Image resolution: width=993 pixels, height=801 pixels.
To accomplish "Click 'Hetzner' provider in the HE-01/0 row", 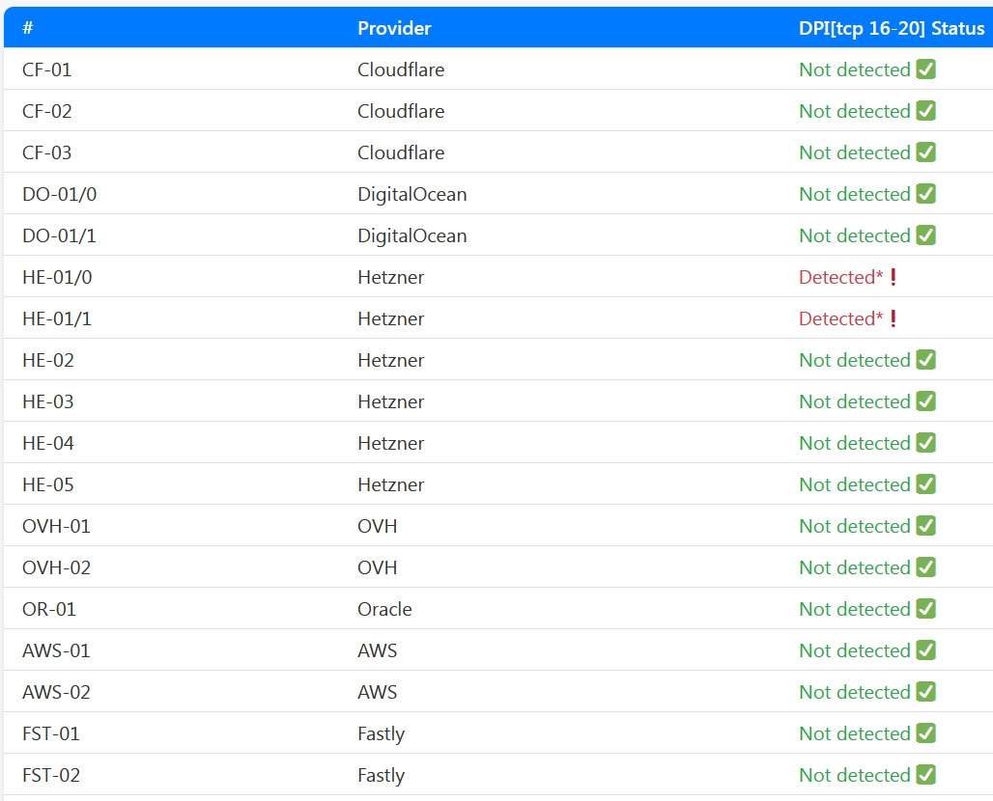I will [x=391, y=277].
